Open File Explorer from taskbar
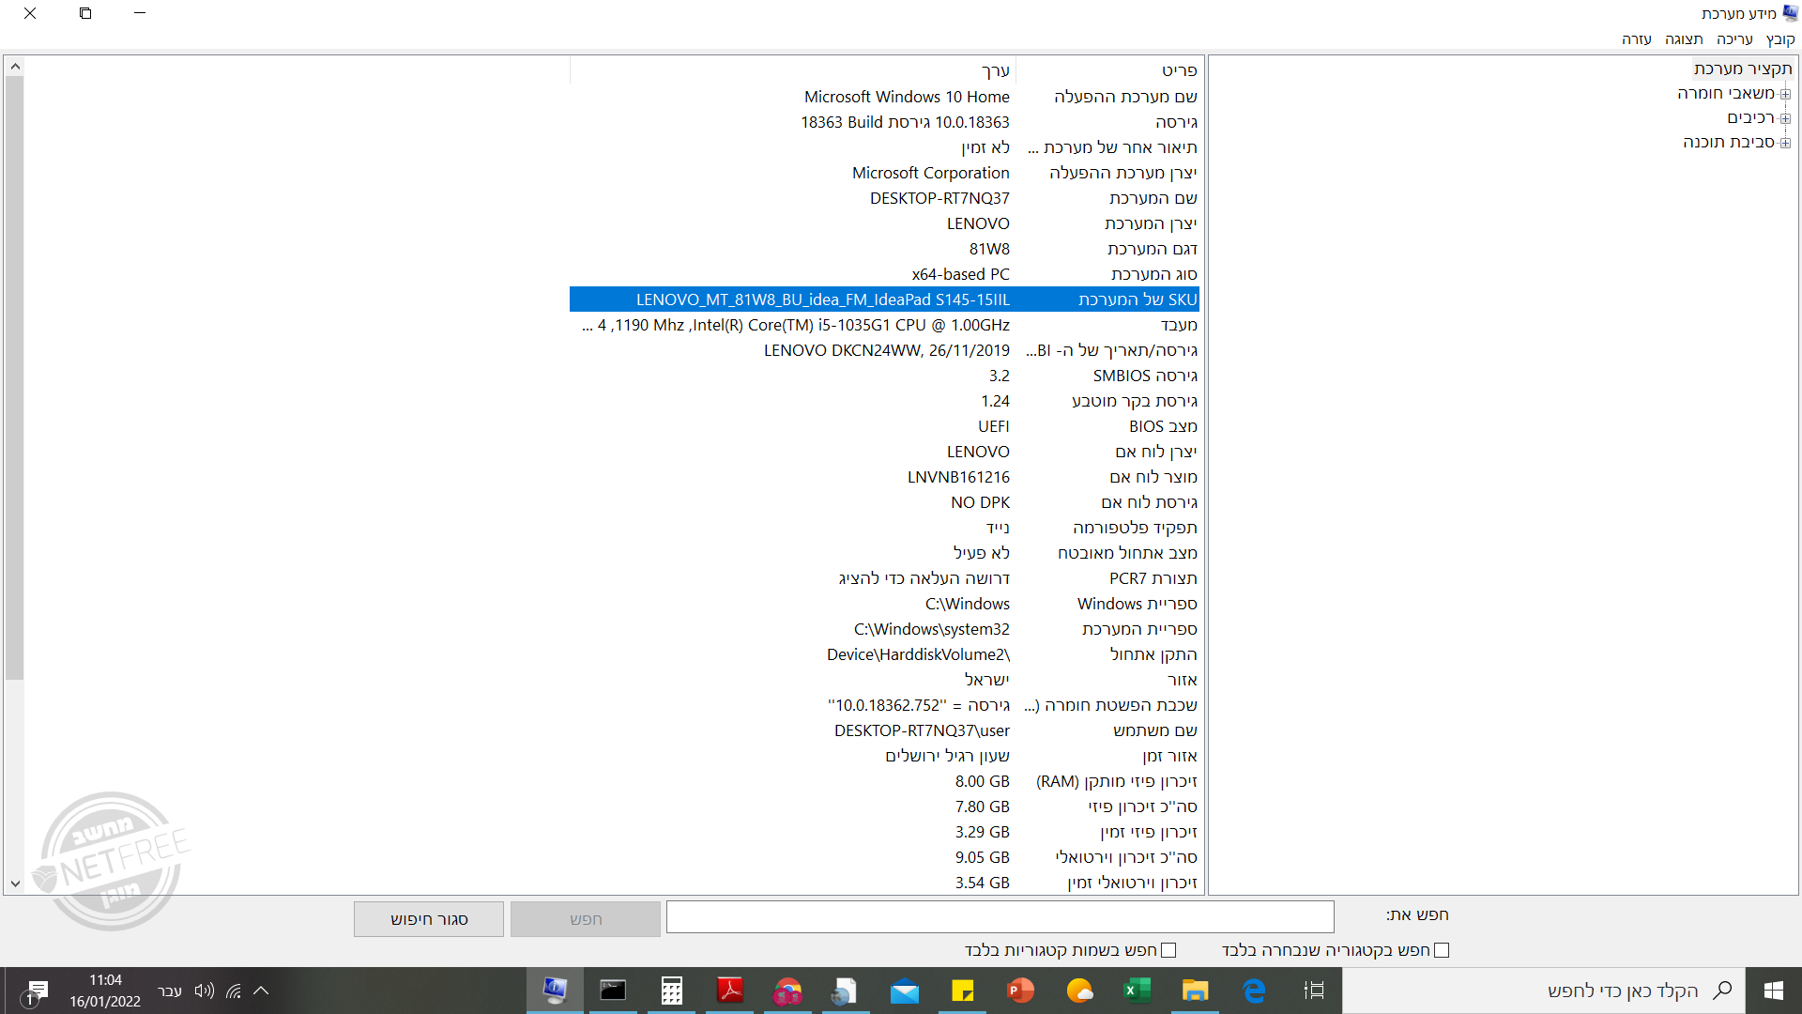Viewport: 1802px width, 1014px height. pos(1195,991)
